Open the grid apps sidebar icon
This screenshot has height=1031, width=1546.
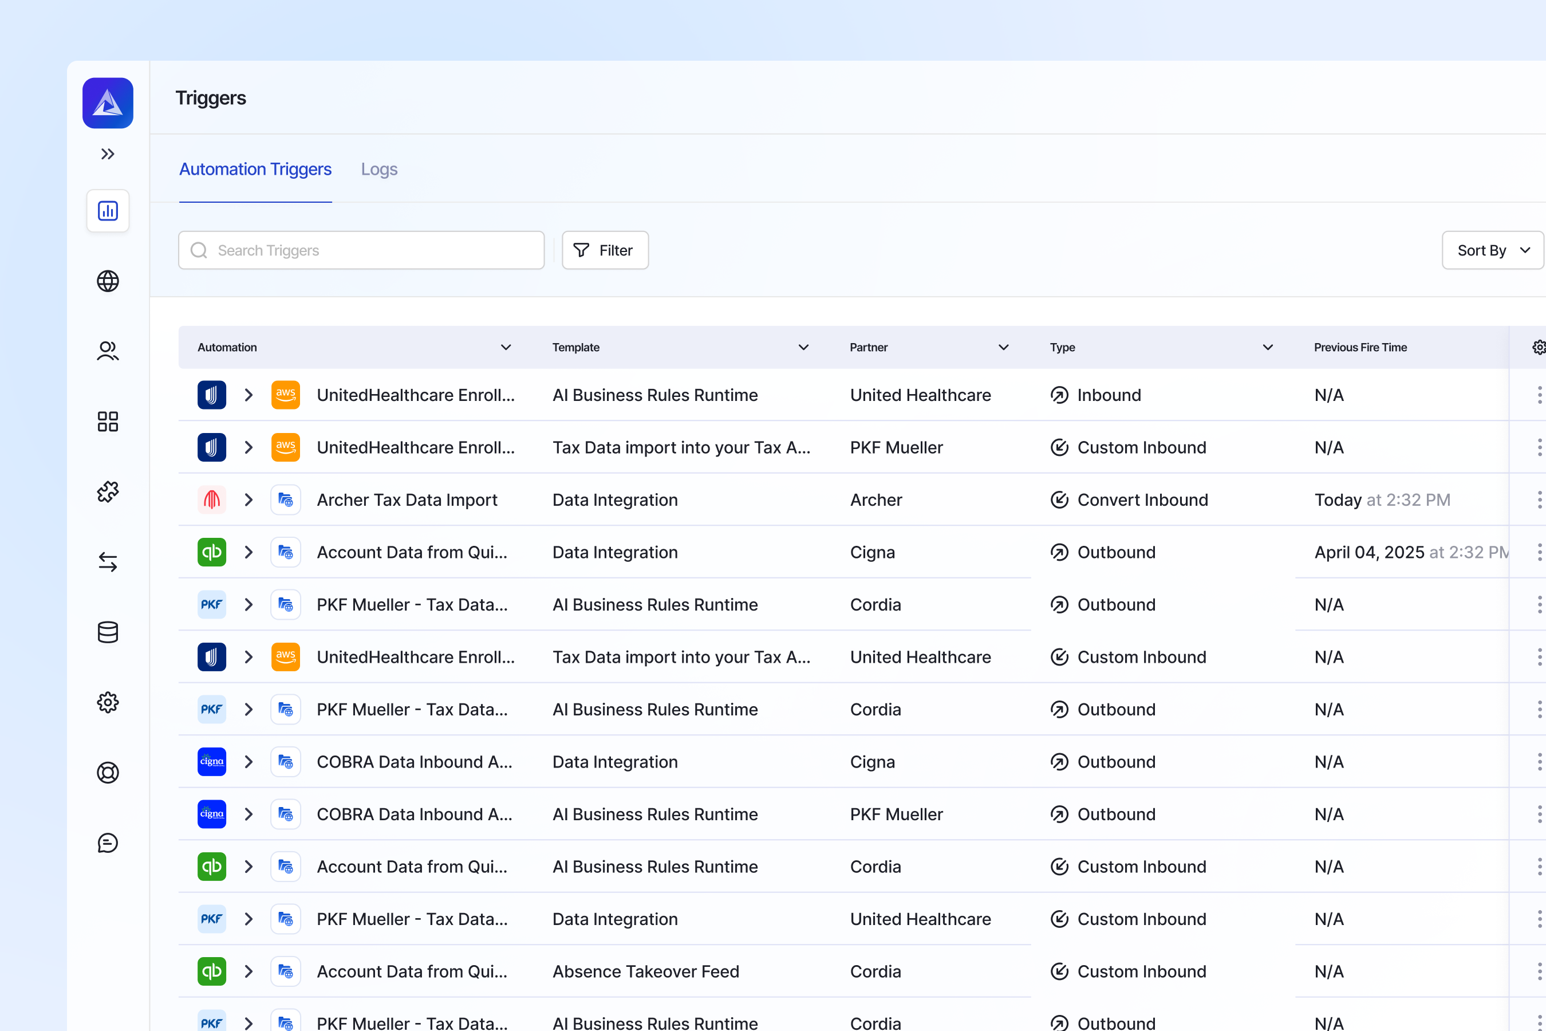108,422
